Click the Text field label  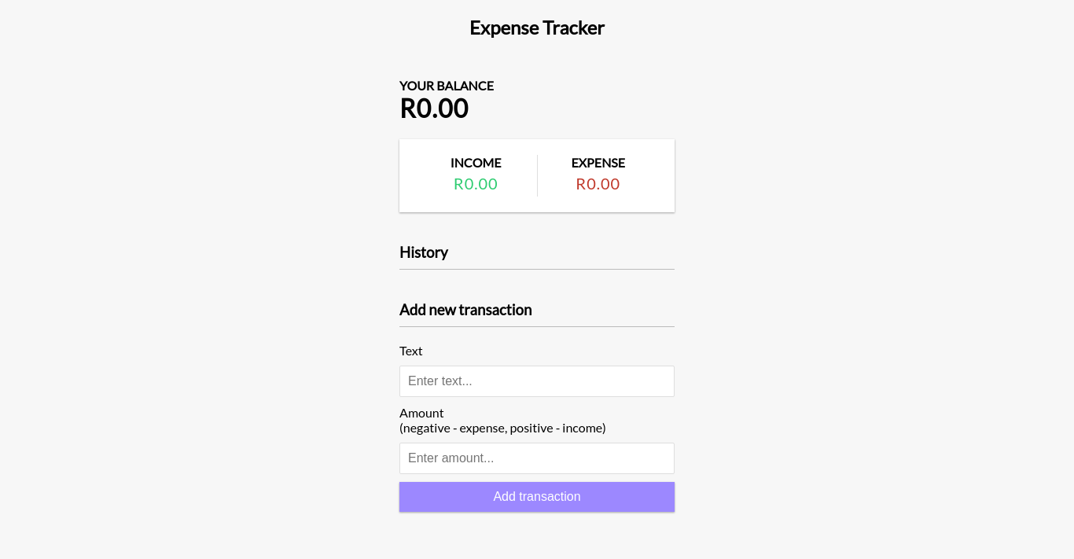410,351
